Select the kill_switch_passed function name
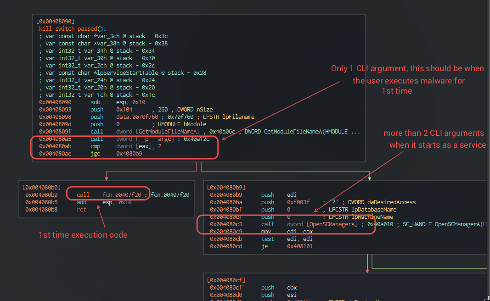 pyautogui.click(x=68, y=29)
